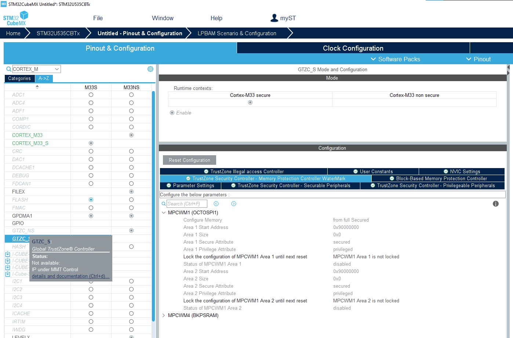Go to the Home breadcrumb

coord(13,33)
